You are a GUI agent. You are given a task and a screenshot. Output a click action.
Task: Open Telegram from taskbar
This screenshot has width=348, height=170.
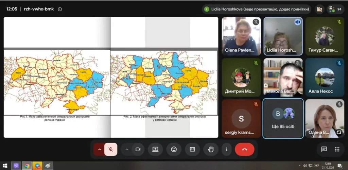point(37,166)
